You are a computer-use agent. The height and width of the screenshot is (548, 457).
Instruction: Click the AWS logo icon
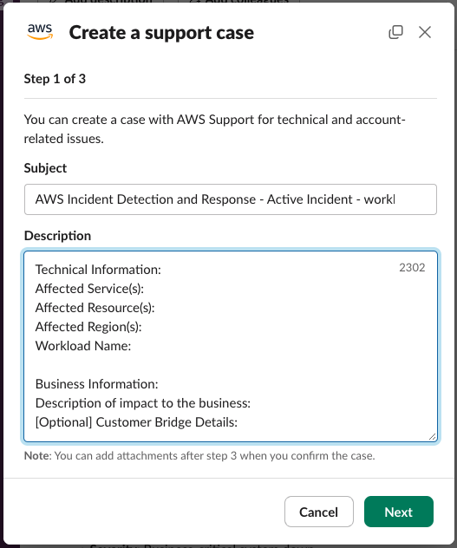point(40,32)
